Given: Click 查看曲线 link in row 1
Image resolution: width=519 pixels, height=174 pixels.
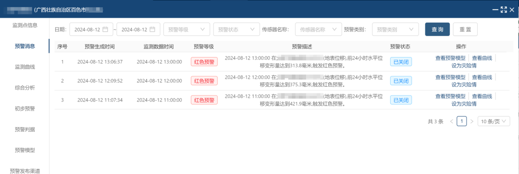Looking at the screenshot, I should (482, 58).
